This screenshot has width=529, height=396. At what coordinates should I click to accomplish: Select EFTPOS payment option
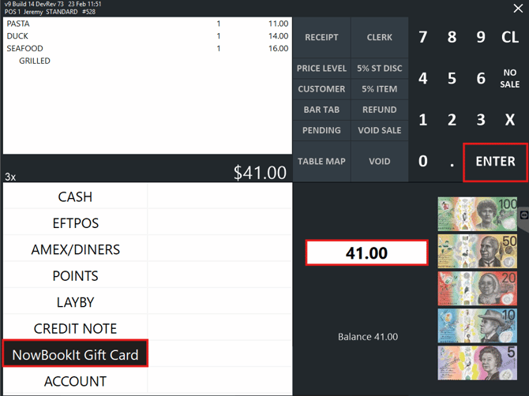point(75,223)
